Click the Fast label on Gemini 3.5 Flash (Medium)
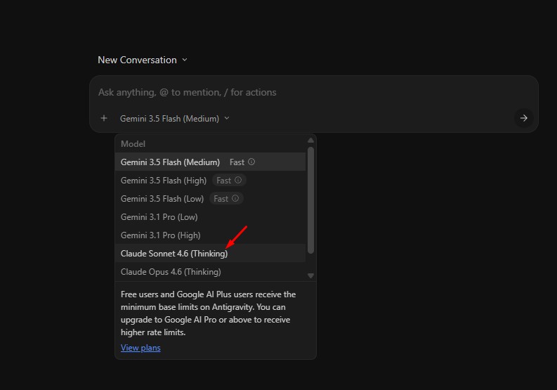This screenshot has height=390, width=557. [237, 162]
